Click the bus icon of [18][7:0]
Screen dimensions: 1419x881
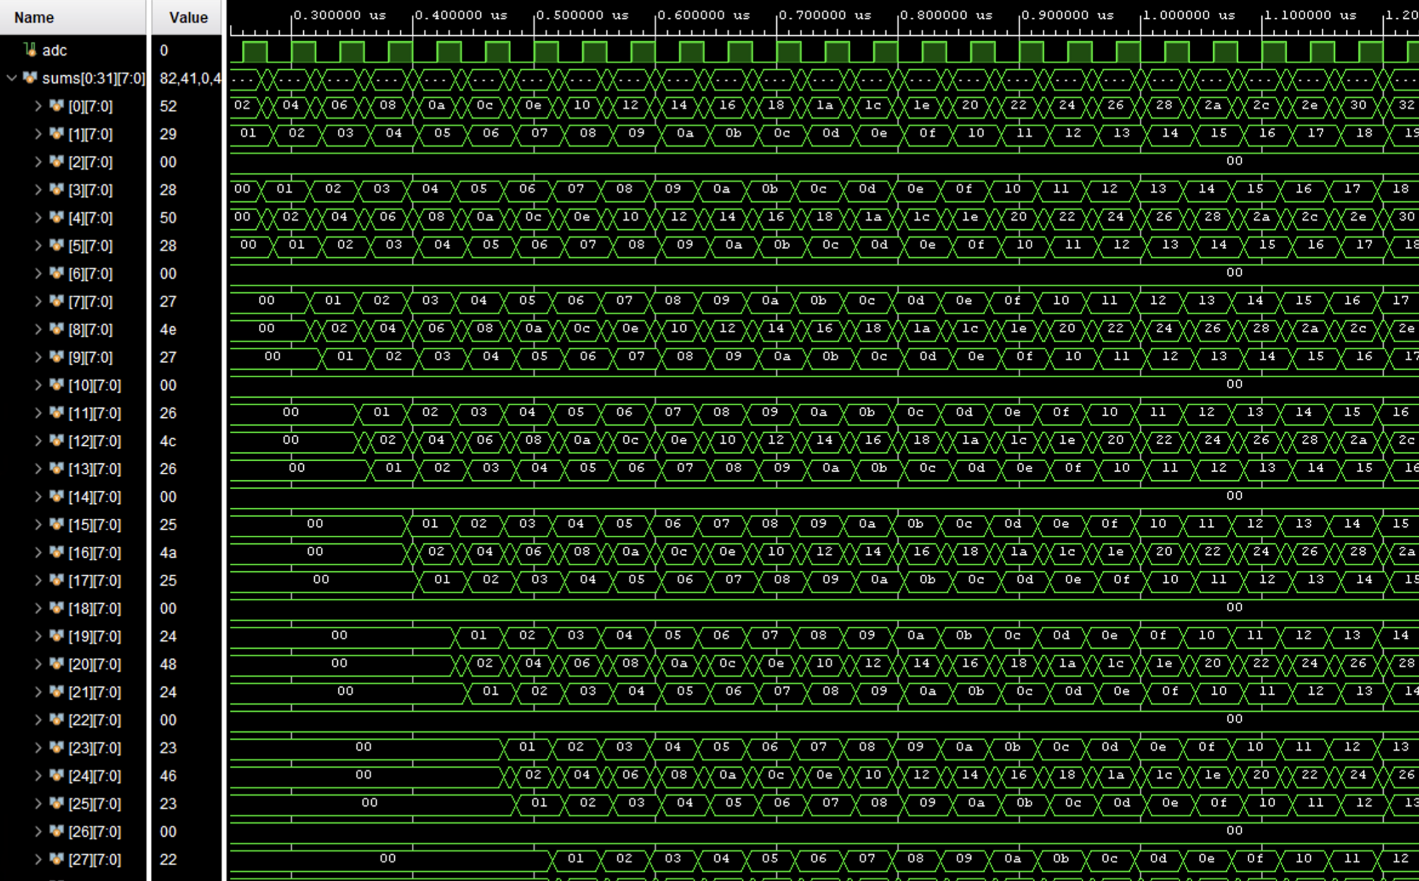(56, 608)
